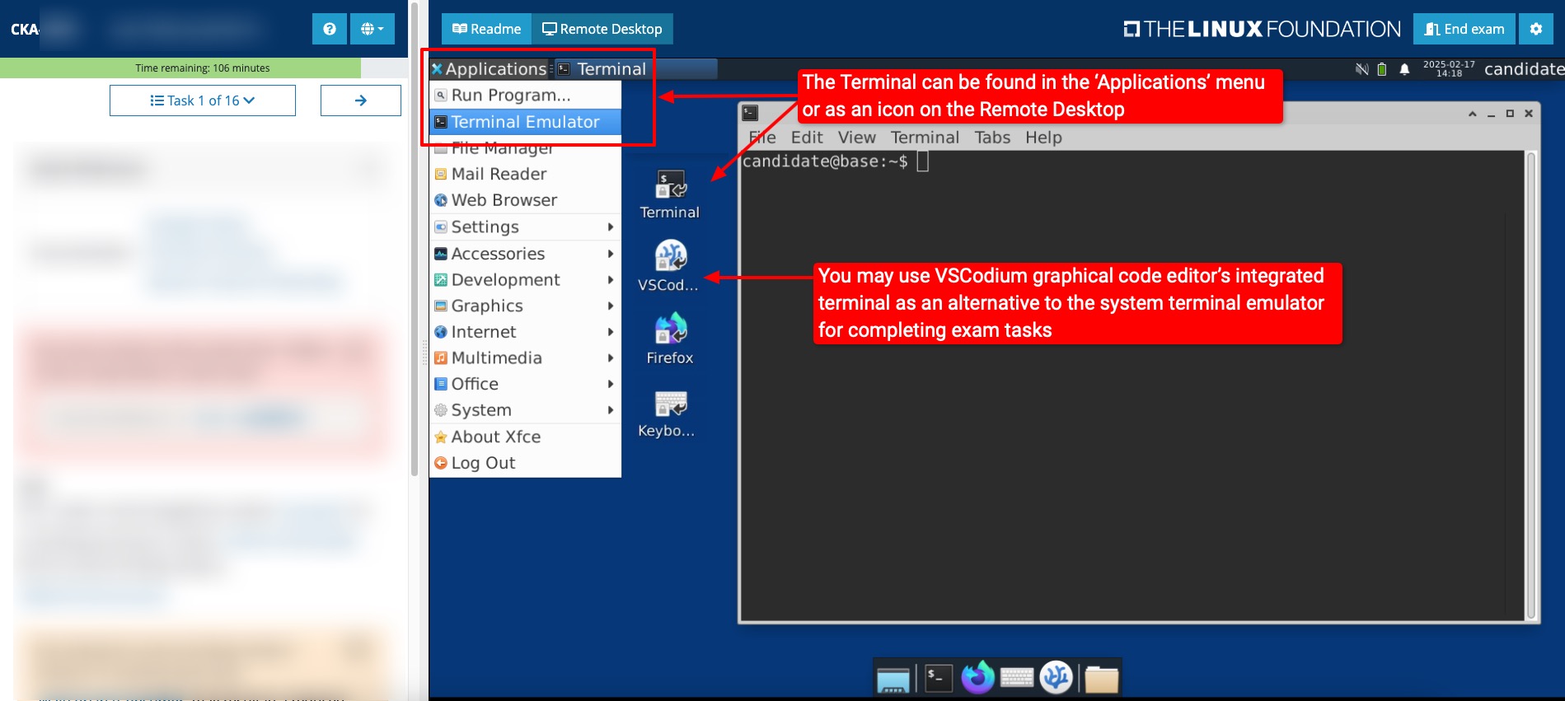Switch to the Readme tab
Image resolution: width=1565 pixels, height=701 pixels.
pyautogui.click(x=487, y=29)
